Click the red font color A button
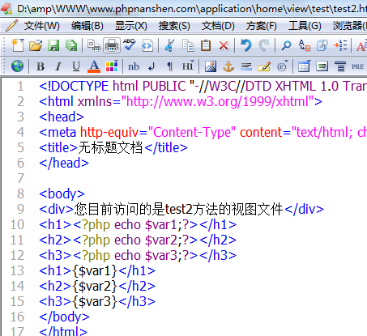Screen dimensions: 367x336 [94, 66]
